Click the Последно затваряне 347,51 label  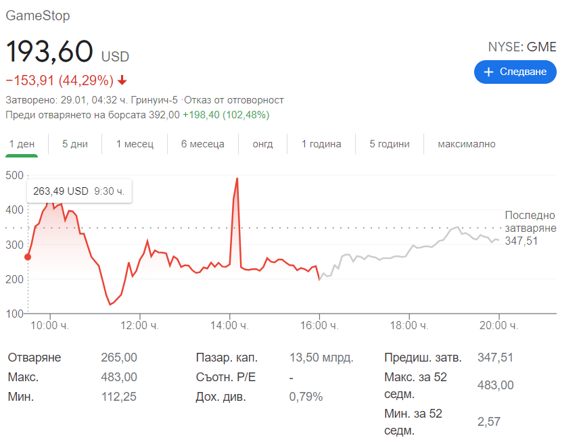(530, 228)
